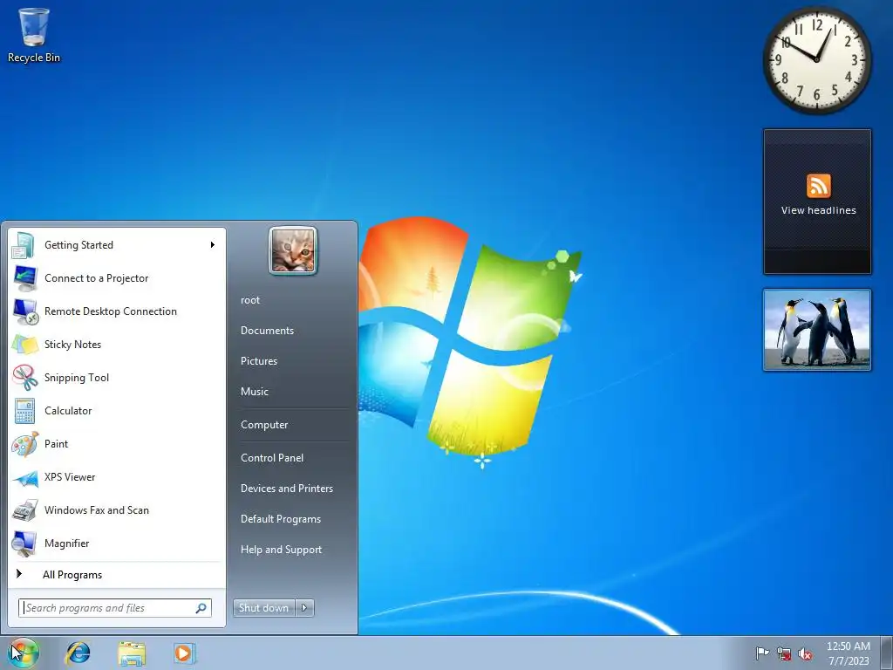
Task: Open Music from the Start menu
Action: tap(254, 392)
